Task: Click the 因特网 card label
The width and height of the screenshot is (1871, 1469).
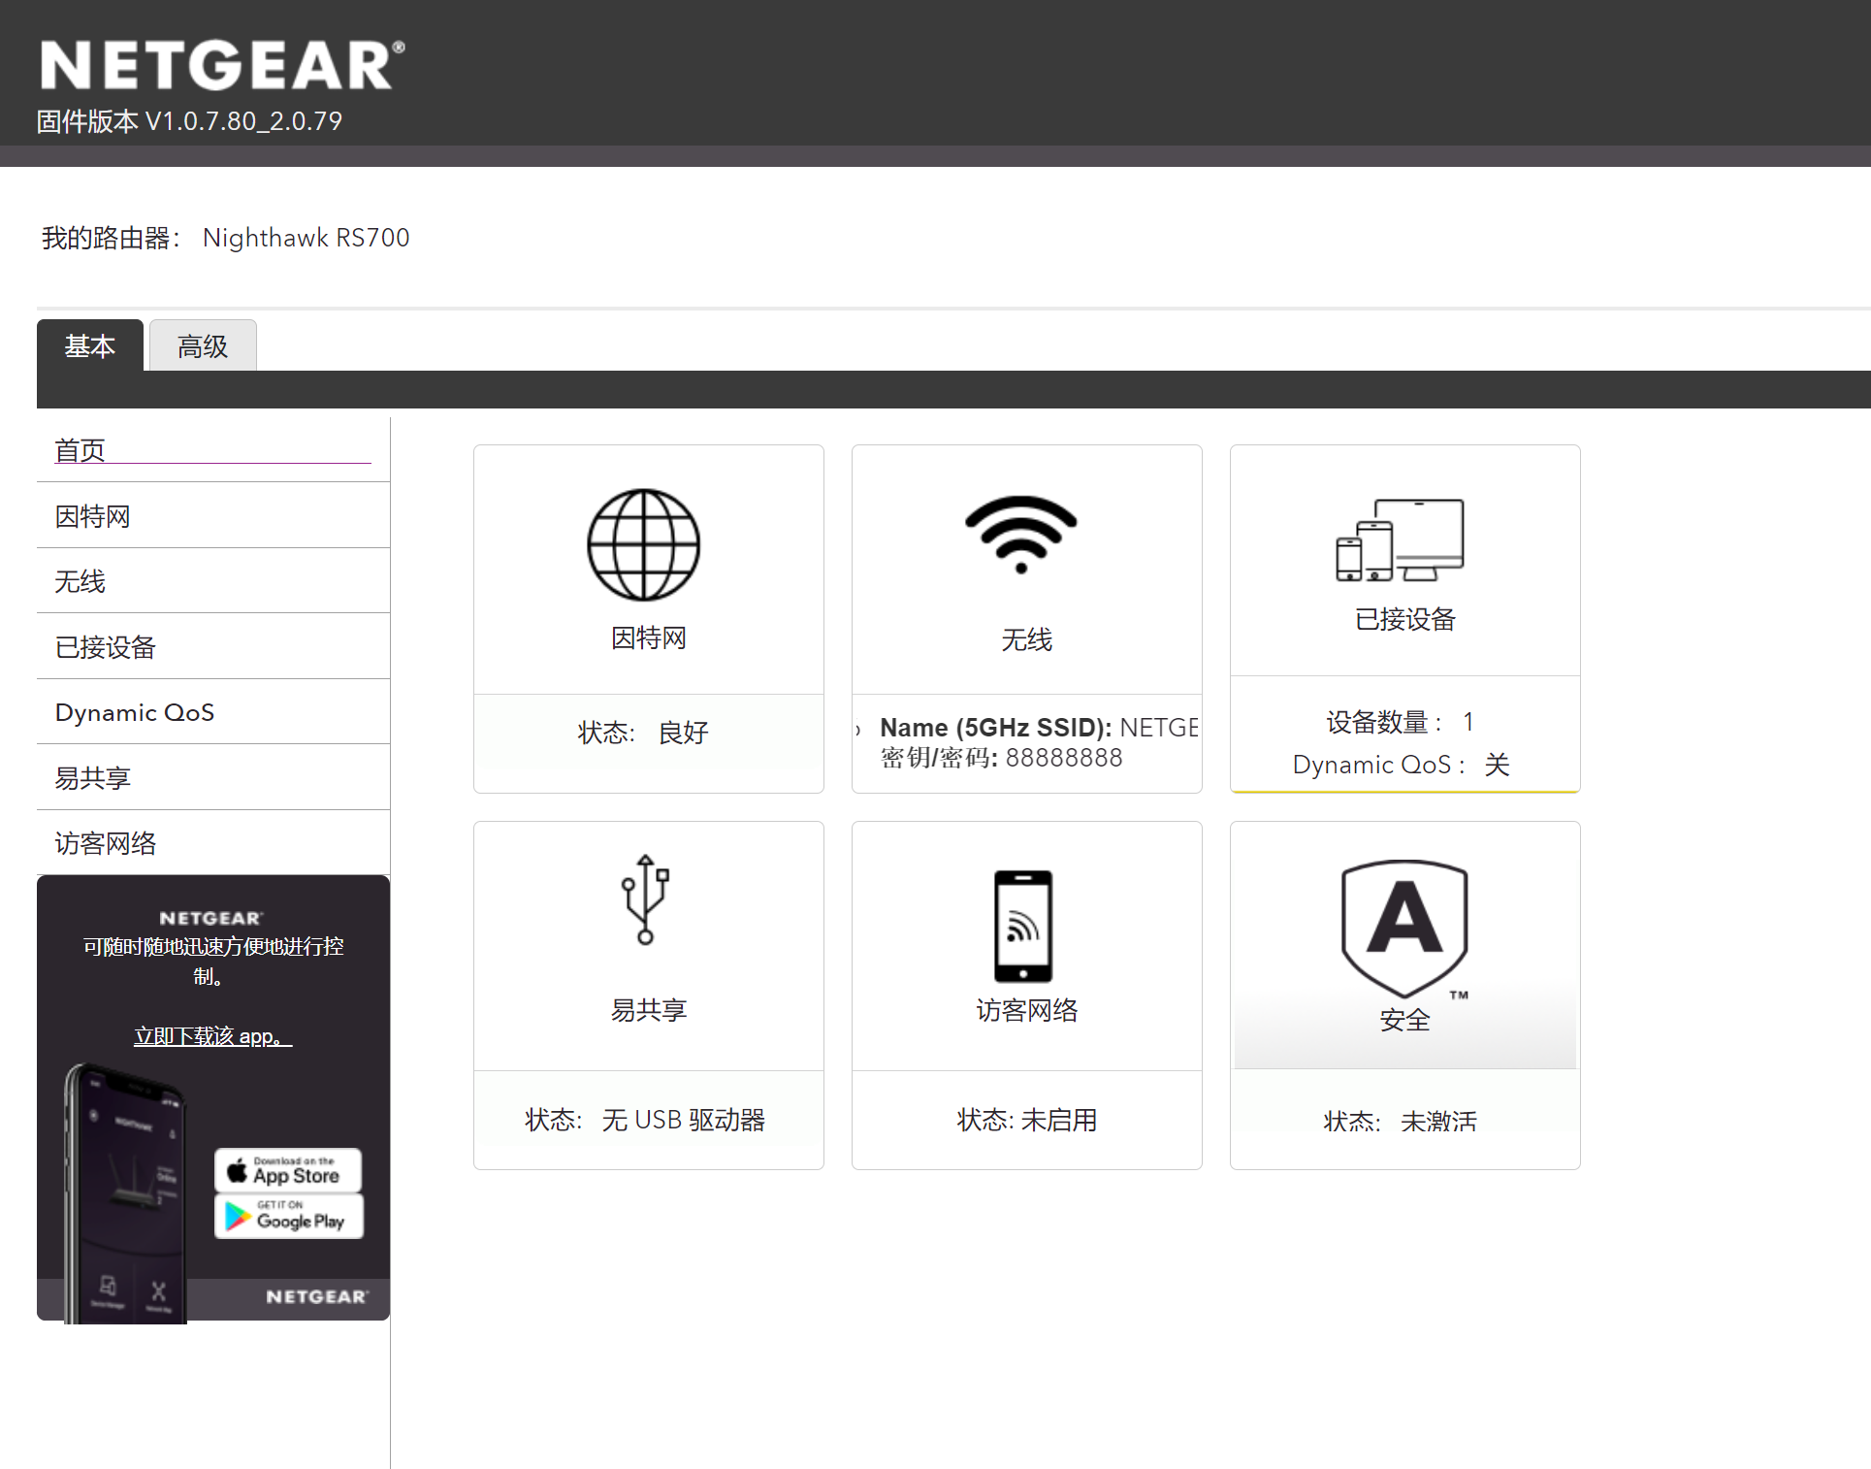Action: [x=649, y=637]
